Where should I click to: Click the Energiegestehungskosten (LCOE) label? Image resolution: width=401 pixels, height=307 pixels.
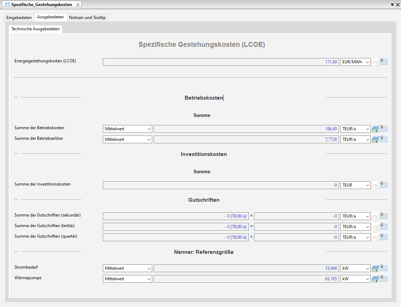click(45, 61)
